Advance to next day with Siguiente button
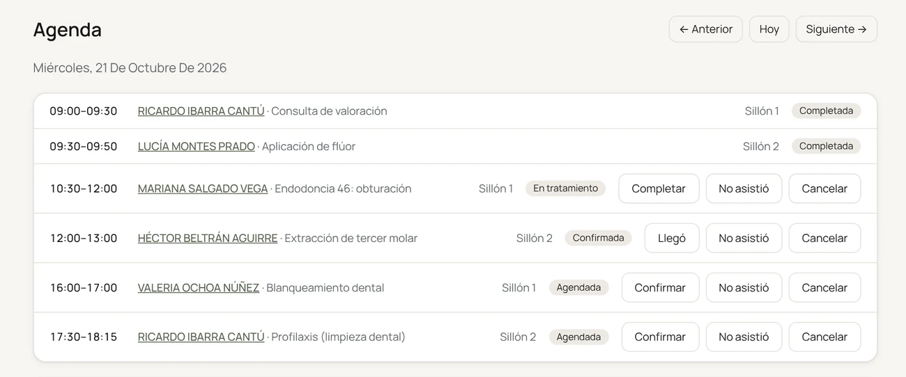The width and height of the screenshot is (906, 377). (x=836, y=29)
